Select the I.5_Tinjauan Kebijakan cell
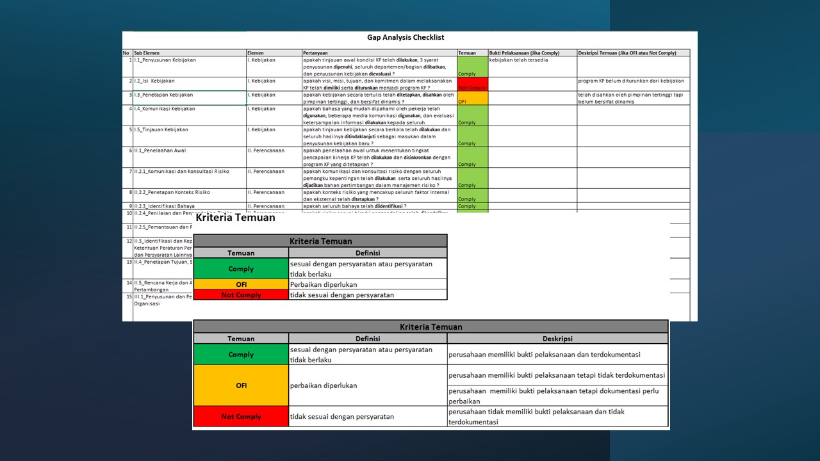This screenshot has width=820, height=461. [189, 136]
